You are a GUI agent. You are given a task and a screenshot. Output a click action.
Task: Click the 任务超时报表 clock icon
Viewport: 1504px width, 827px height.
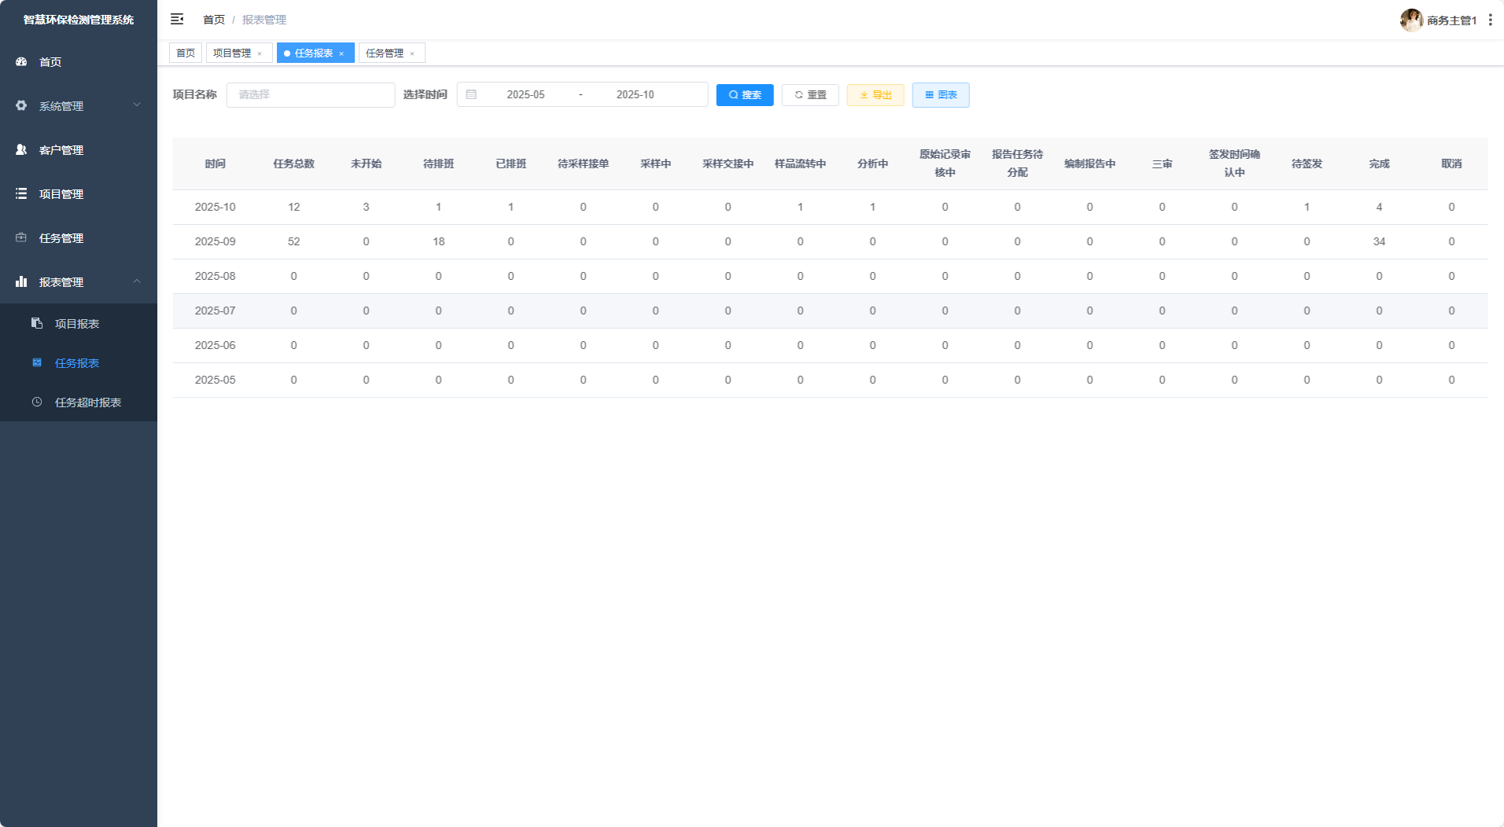point(37,402)
